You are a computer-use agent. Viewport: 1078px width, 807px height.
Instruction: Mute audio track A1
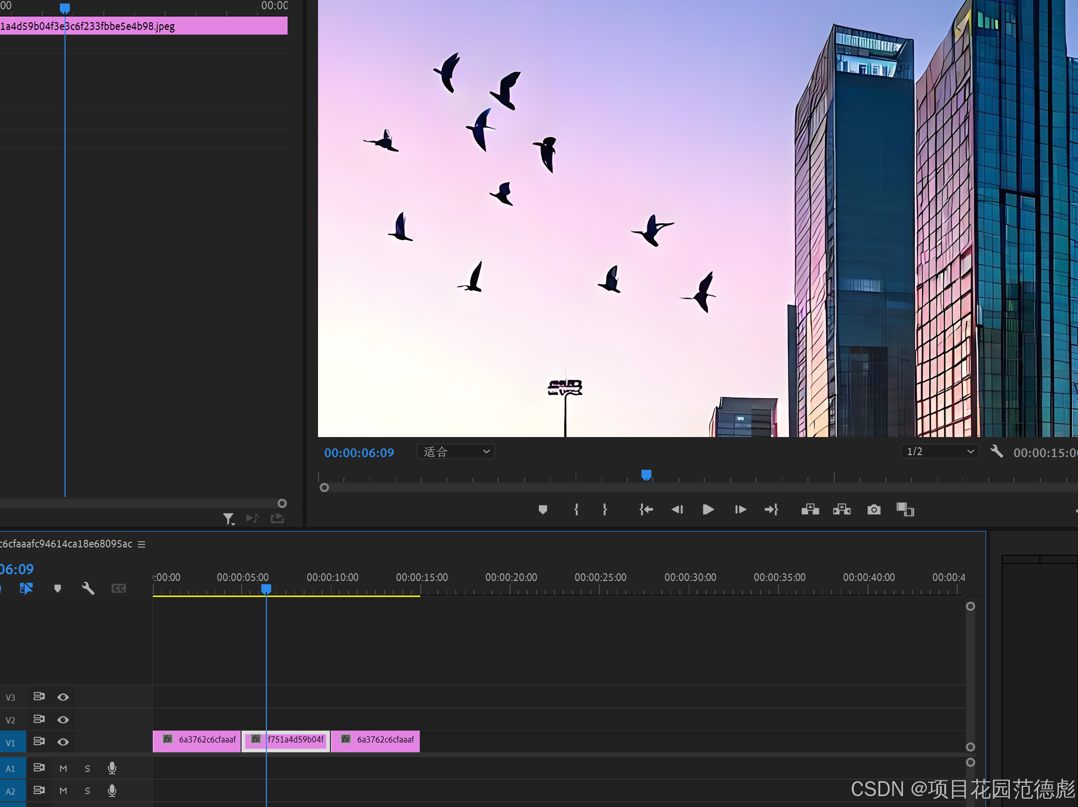point(63,768)
